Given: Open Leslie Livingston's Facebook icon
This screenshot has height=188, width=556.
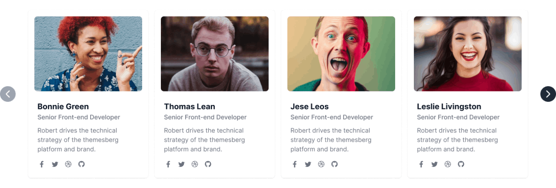Looking at the screenshot, I should [421, 164].
